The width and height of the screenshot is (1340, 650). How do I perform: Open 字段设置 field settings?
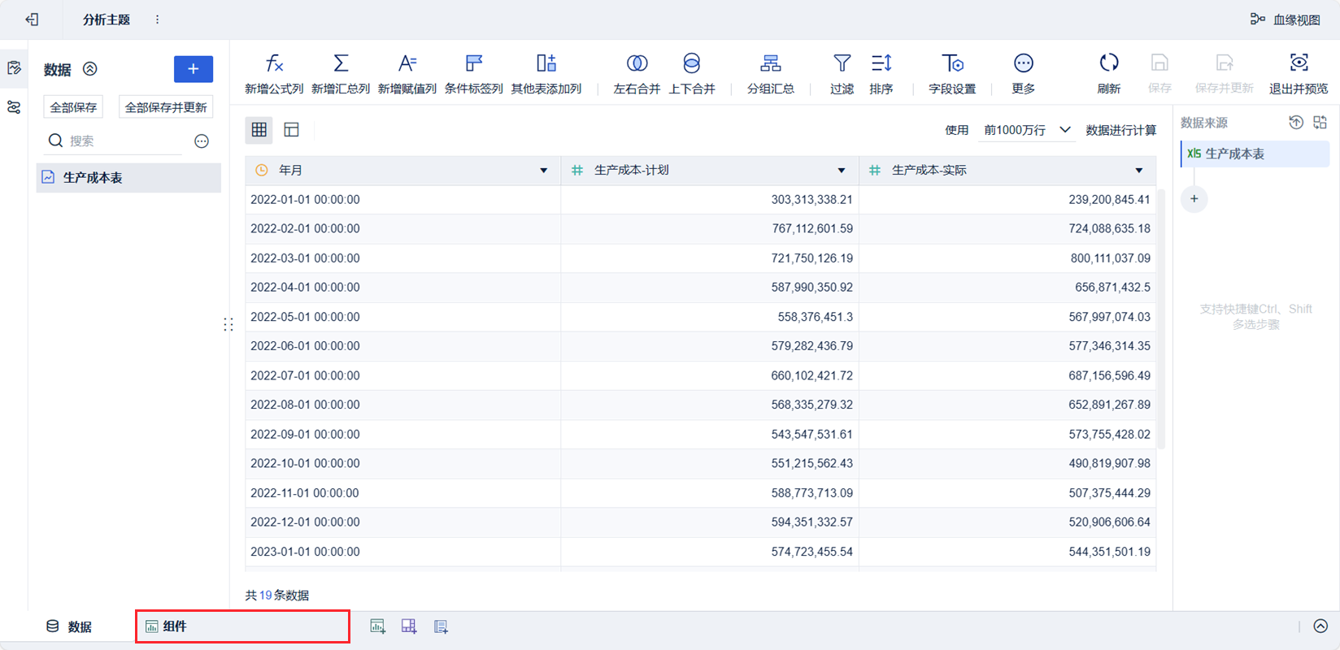coord(952,74)
